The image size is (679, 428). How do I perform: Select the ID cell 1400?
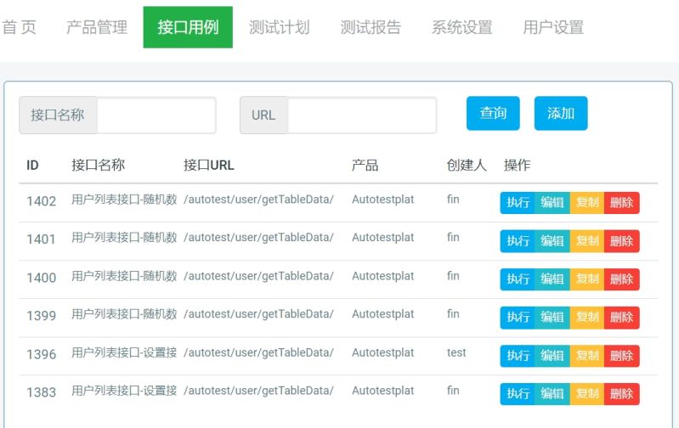41,278
